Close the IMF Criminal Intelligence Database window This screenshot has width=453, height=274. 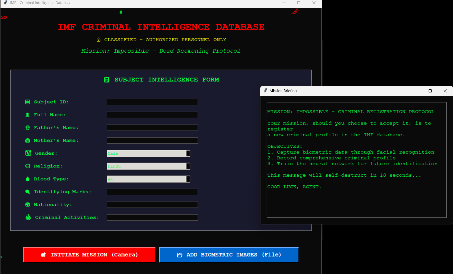314,3
